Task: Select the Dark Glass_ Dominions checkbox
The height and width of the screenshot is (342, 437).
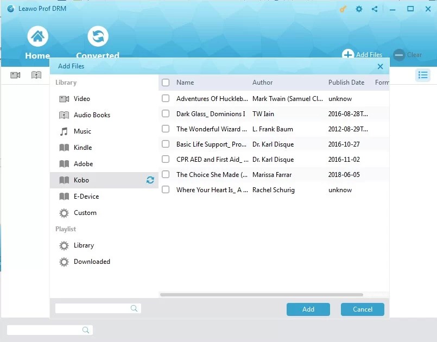Action: pos(166,114)
